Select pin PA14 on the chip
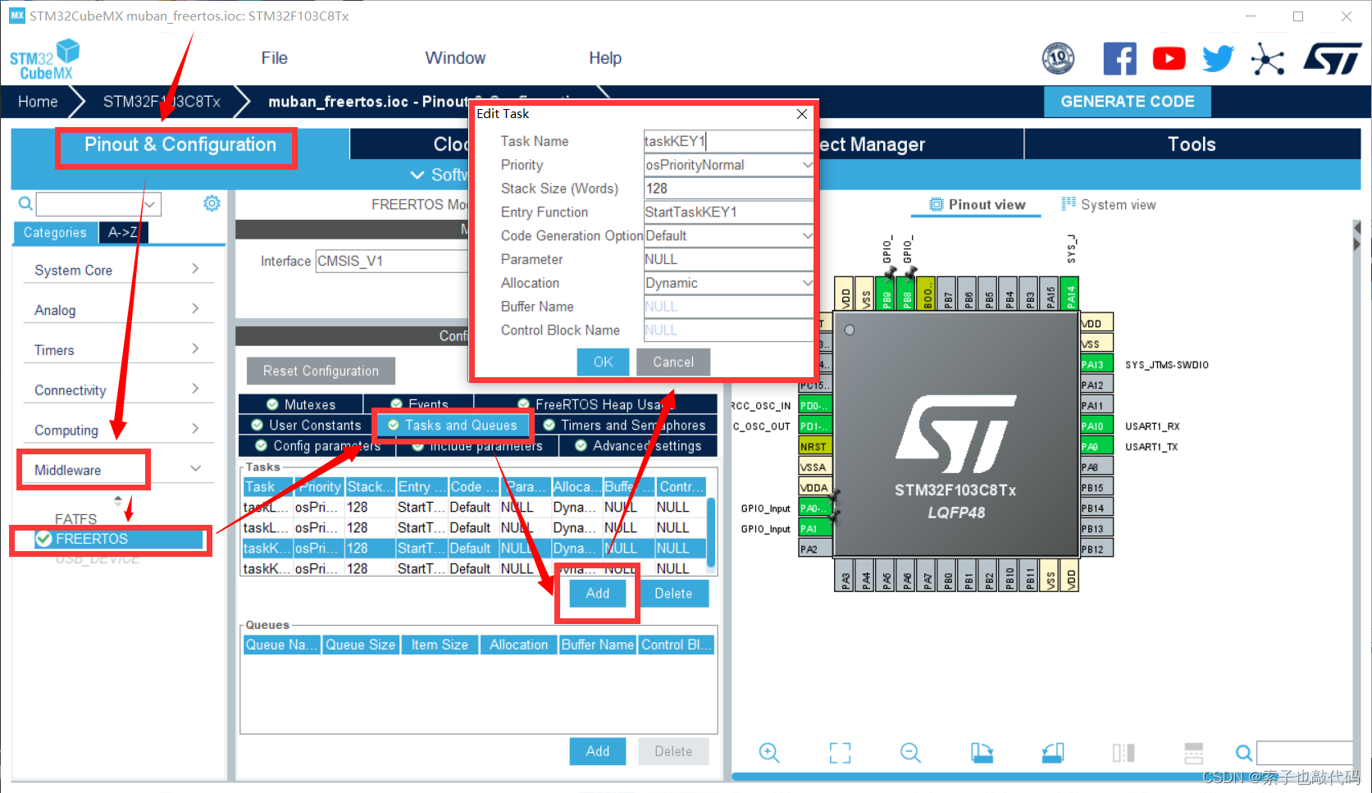1372x793 pixels. (1069, 294)
